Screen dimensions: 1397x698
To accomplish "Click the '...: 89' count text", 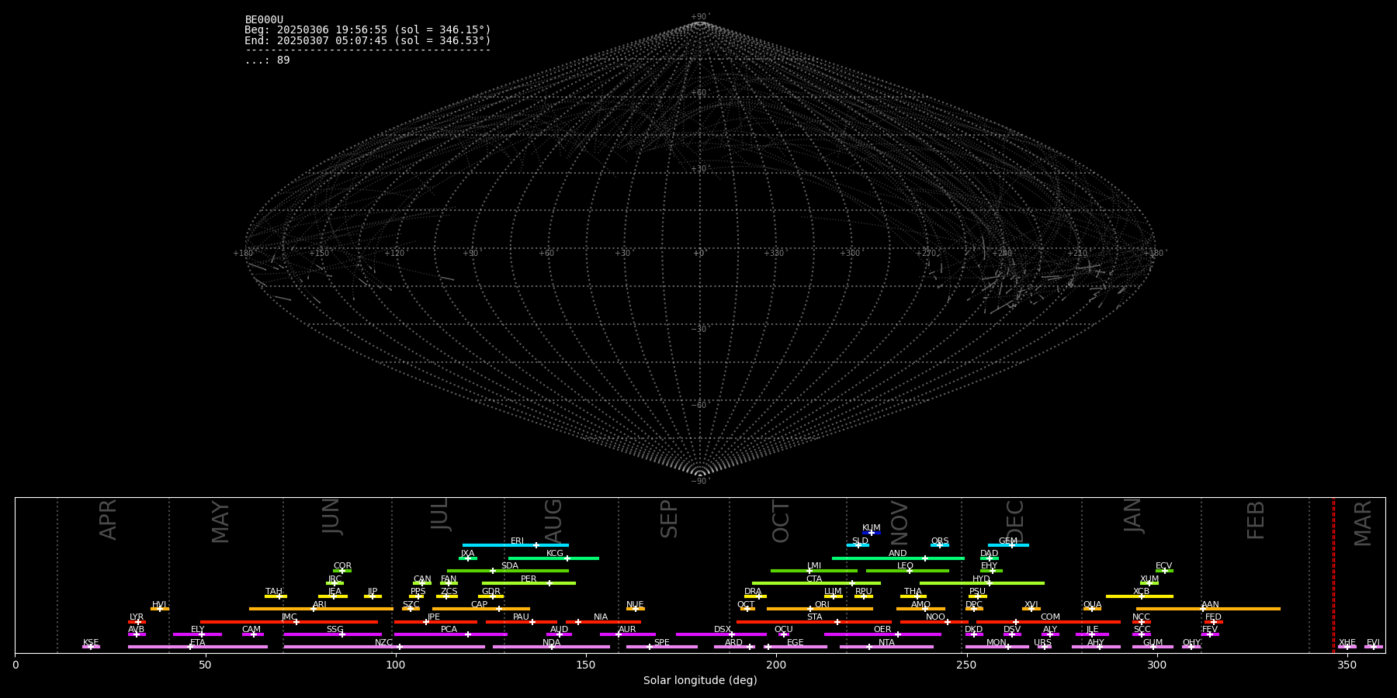I will (267, 60).
